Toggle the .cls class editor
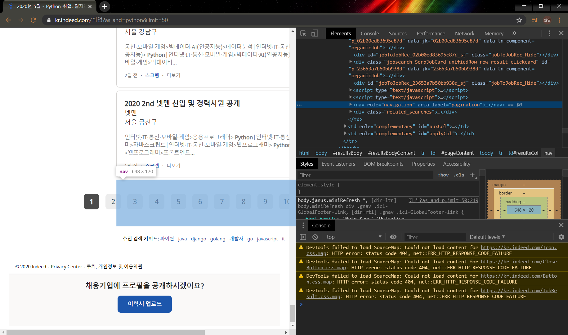 click(459, 175)
